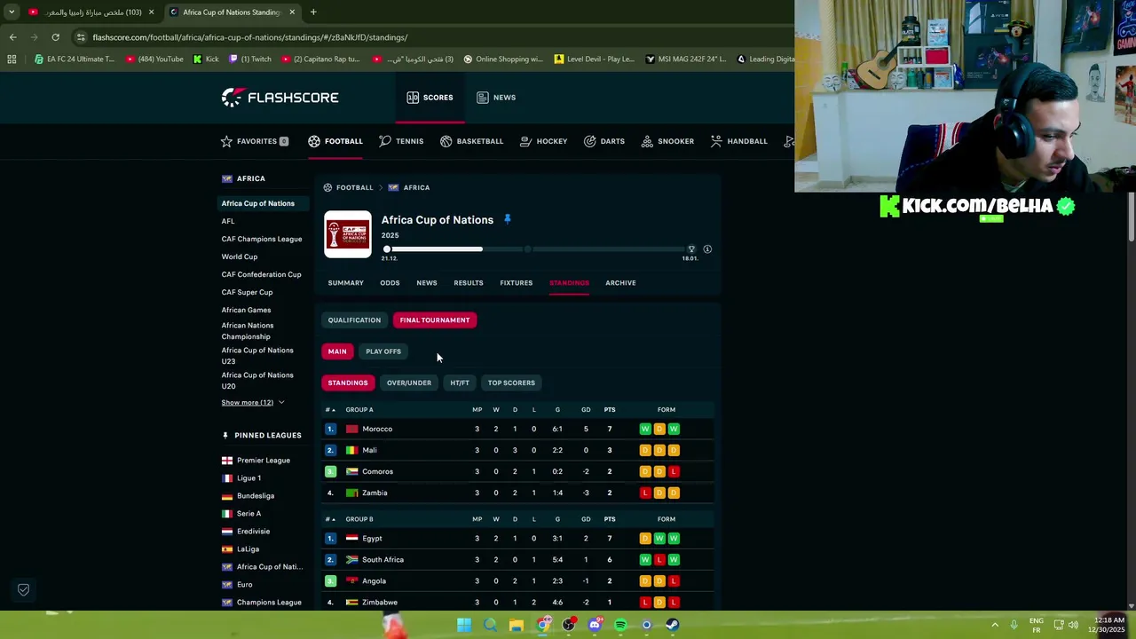Screen dimensions: 1136x639
Task: Select the Over/Under table view
Action: point(409,383)
